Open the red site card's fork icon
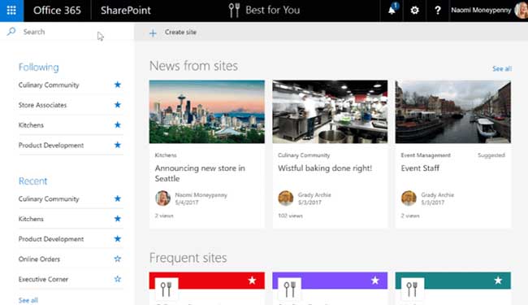528x305 pixels. pyautogui.click(x=167, y=290)
